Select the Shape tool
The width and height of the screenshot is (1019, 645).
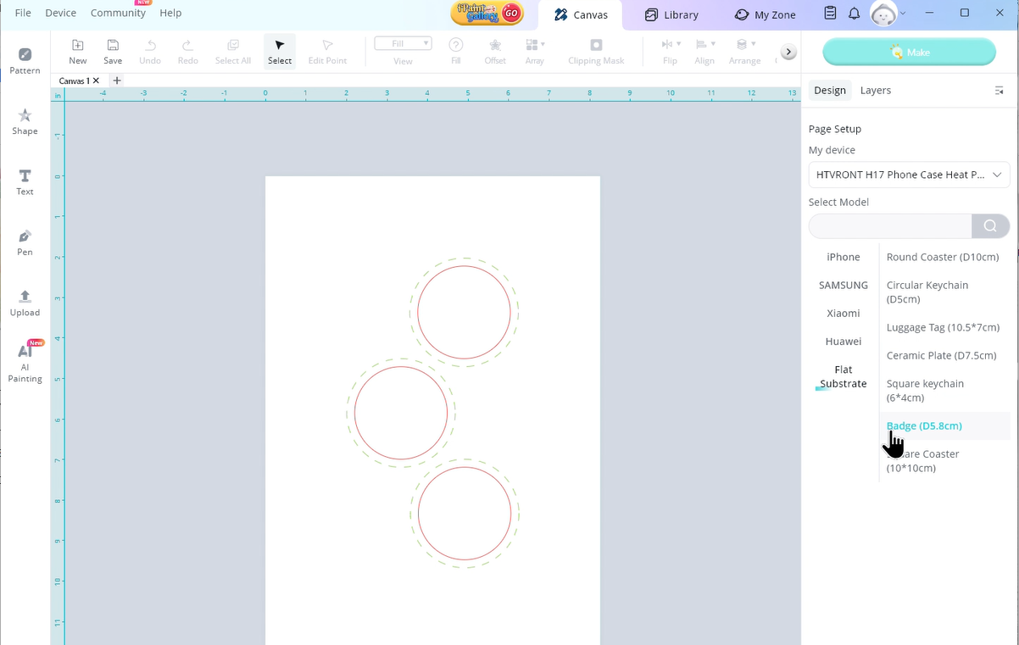[25, 121]
